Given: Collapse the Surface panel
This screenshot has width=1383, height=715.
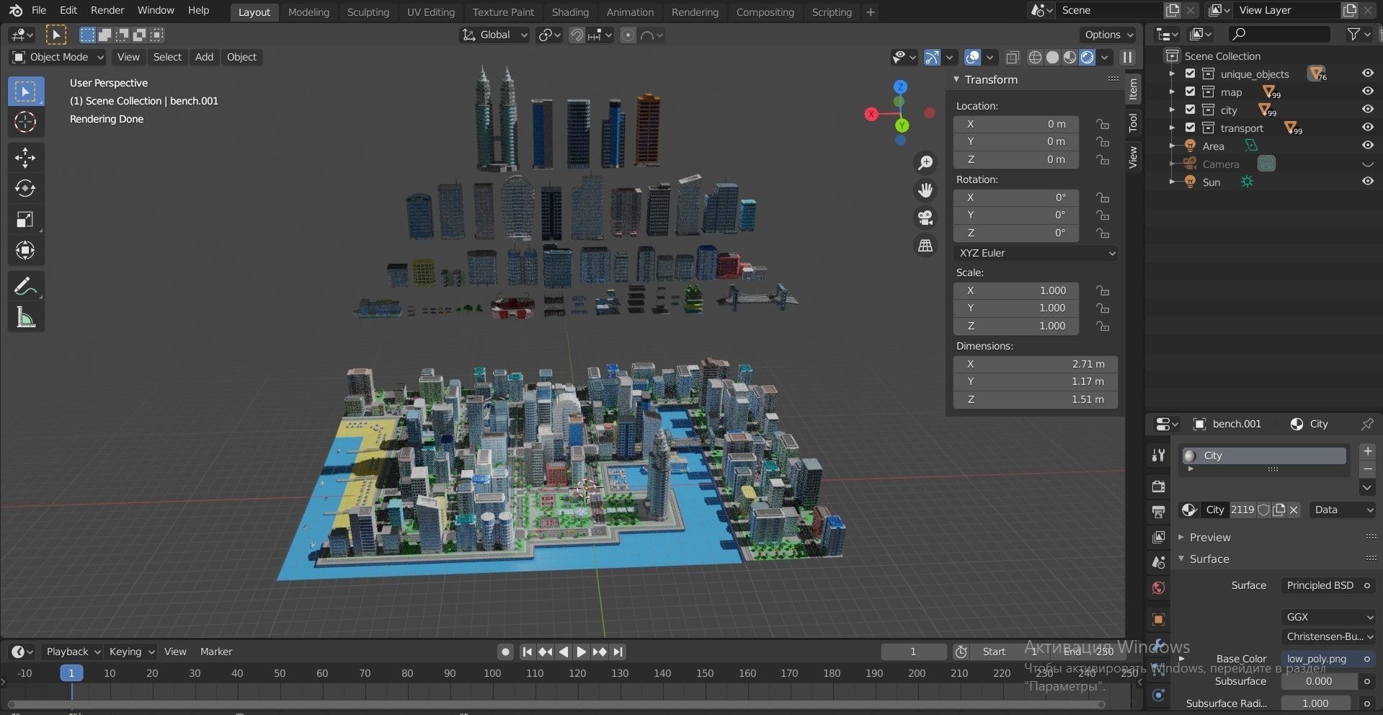Looking at the screenshot, I should click(x=1209, y=559).
